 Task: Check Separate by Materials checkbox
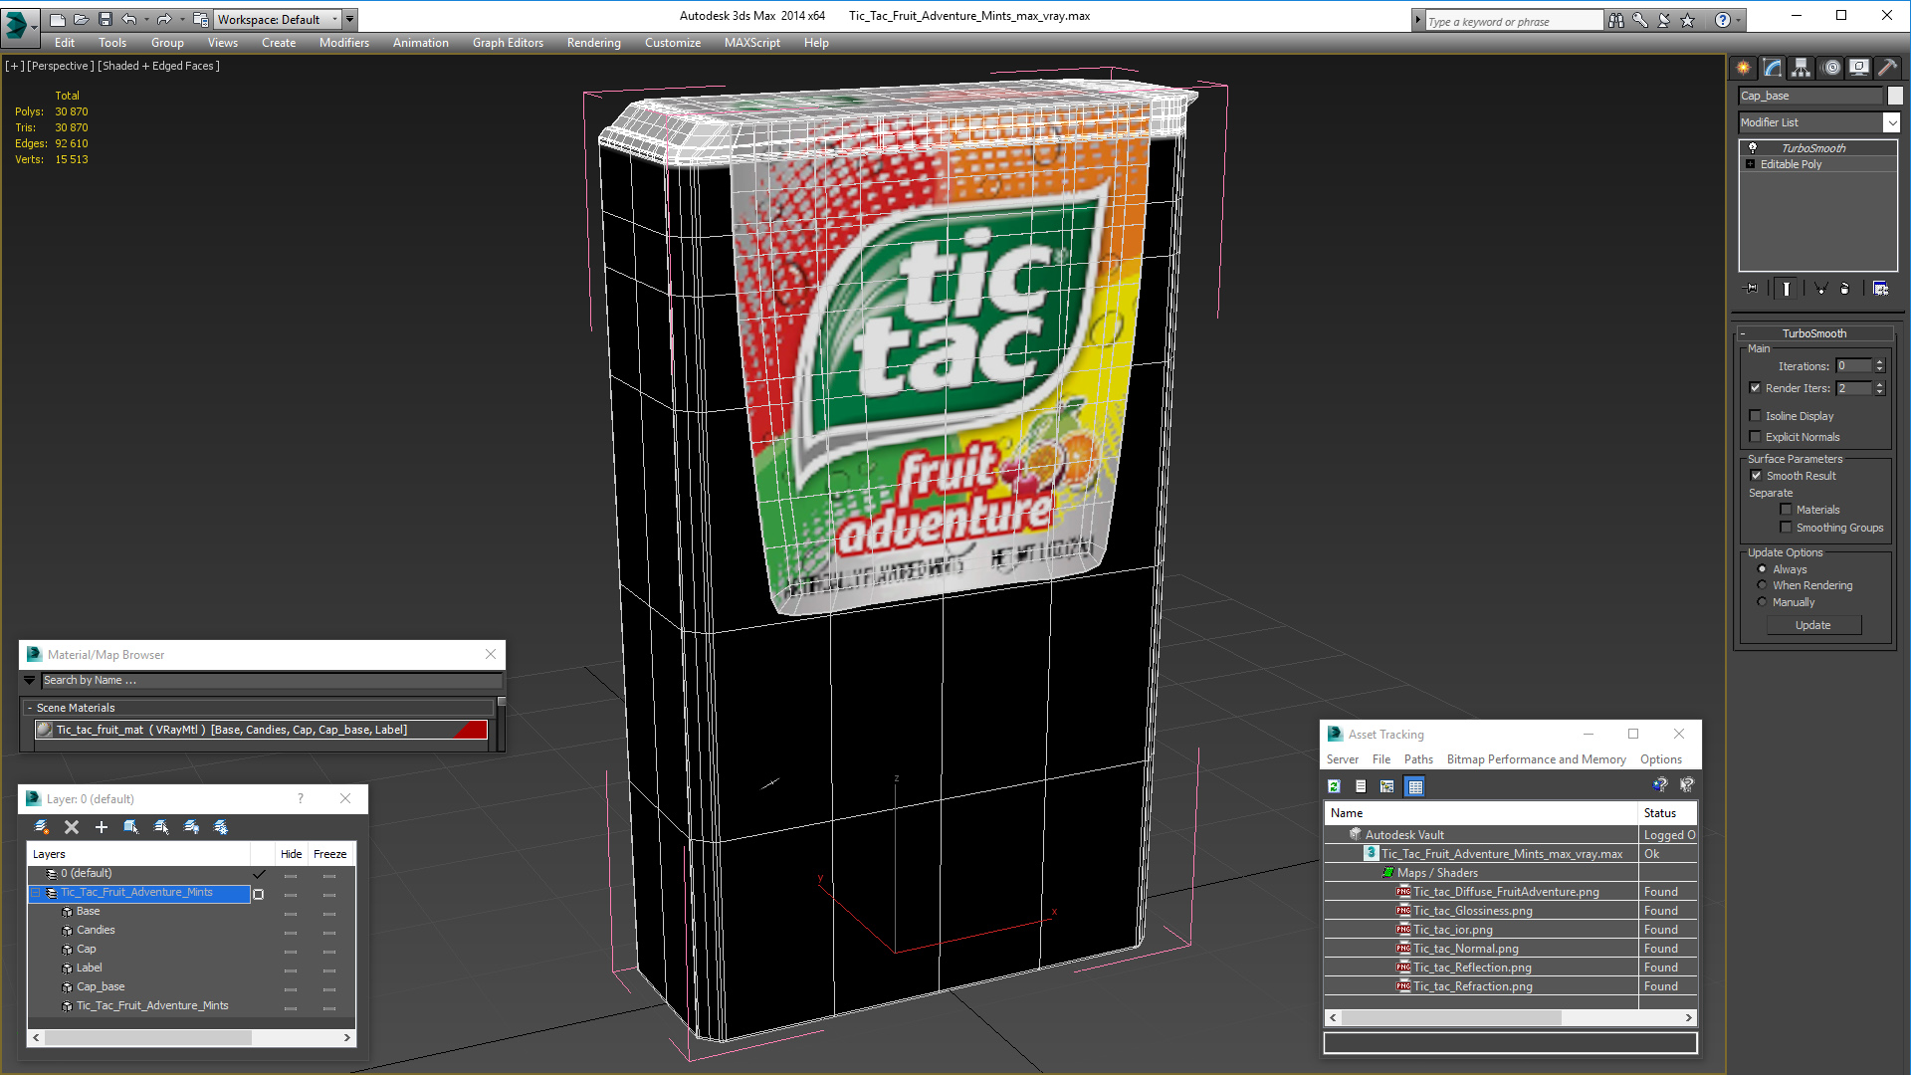click(1787, 510)
